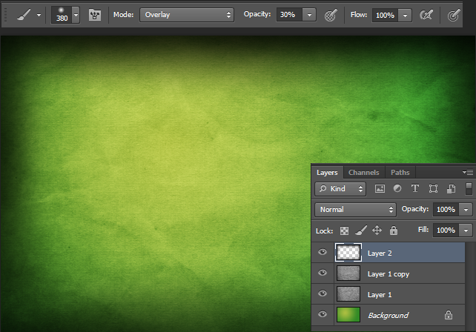This screenshot has width=476, height=332.
Task: Select the Layer 2 name
Action: click(x=380, y=253)
